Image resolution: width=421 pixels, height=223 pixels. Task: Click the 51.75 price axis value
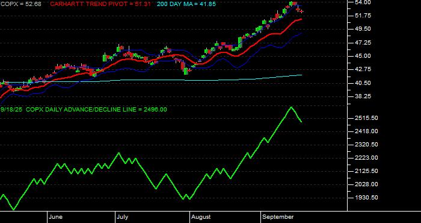[x=363, y=16]
